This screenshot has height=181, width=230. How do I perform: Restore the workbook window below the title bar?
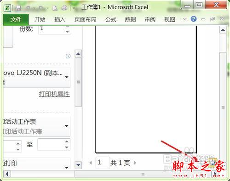click(213, 19)
